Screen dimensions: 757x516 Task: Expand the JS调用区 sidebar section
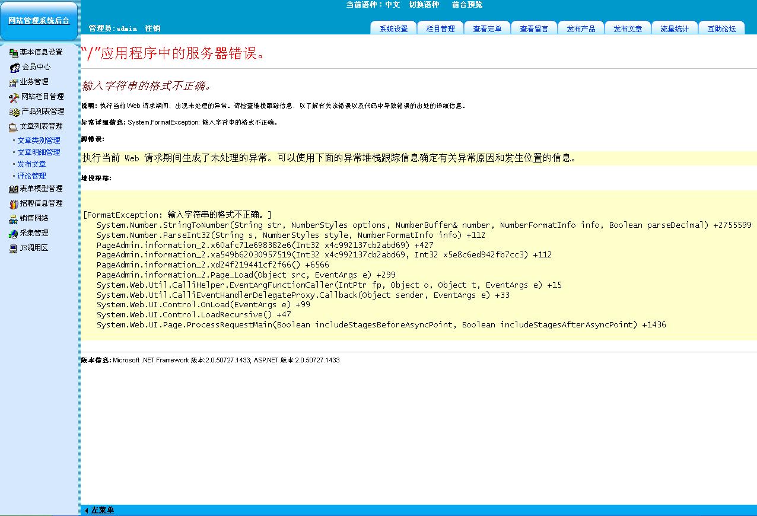(x=34, y=248)
